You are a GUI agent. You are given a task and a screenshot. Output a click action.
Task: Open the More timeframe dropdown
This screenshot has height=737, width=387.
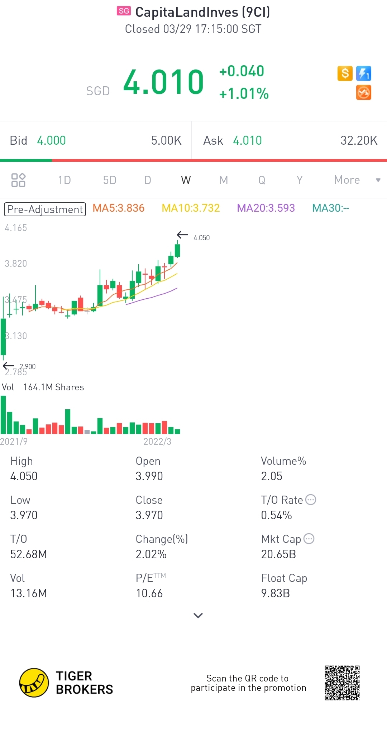357,180
